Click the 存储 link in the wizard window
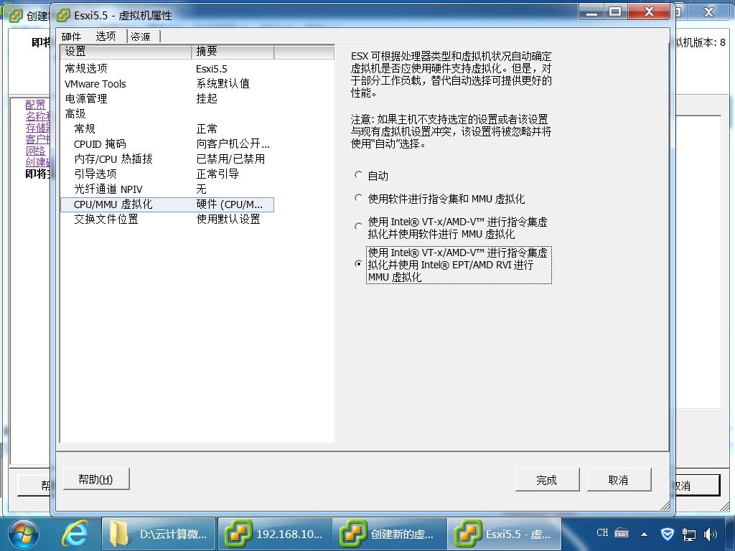Image resolution: width=735 pixels, height=551 pixels. click(x=37, y=128)
